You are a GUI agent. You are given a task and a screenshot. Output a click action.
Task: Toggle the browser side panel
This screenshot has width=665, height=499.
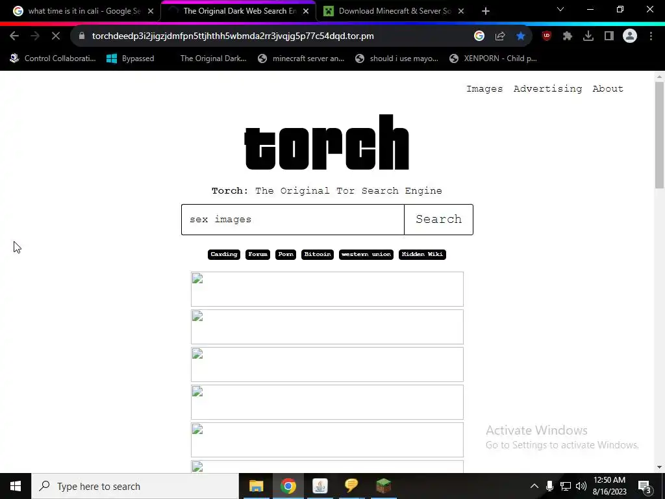[609, 36]
